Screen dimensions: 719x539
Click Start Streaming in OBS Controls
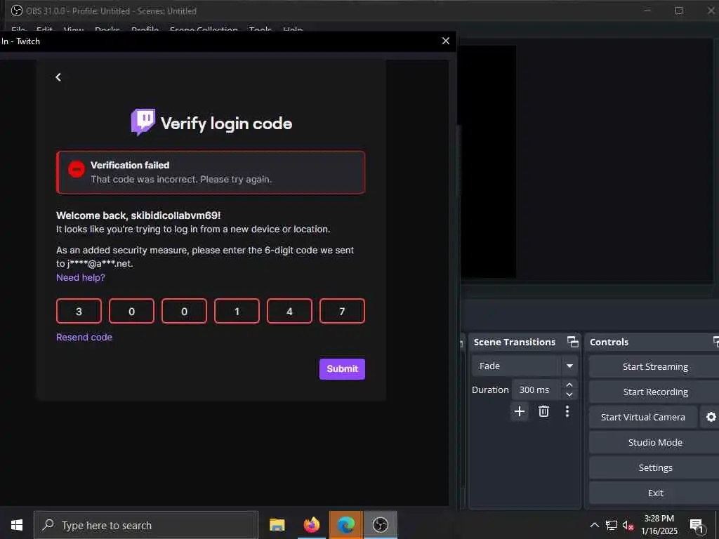655,366
